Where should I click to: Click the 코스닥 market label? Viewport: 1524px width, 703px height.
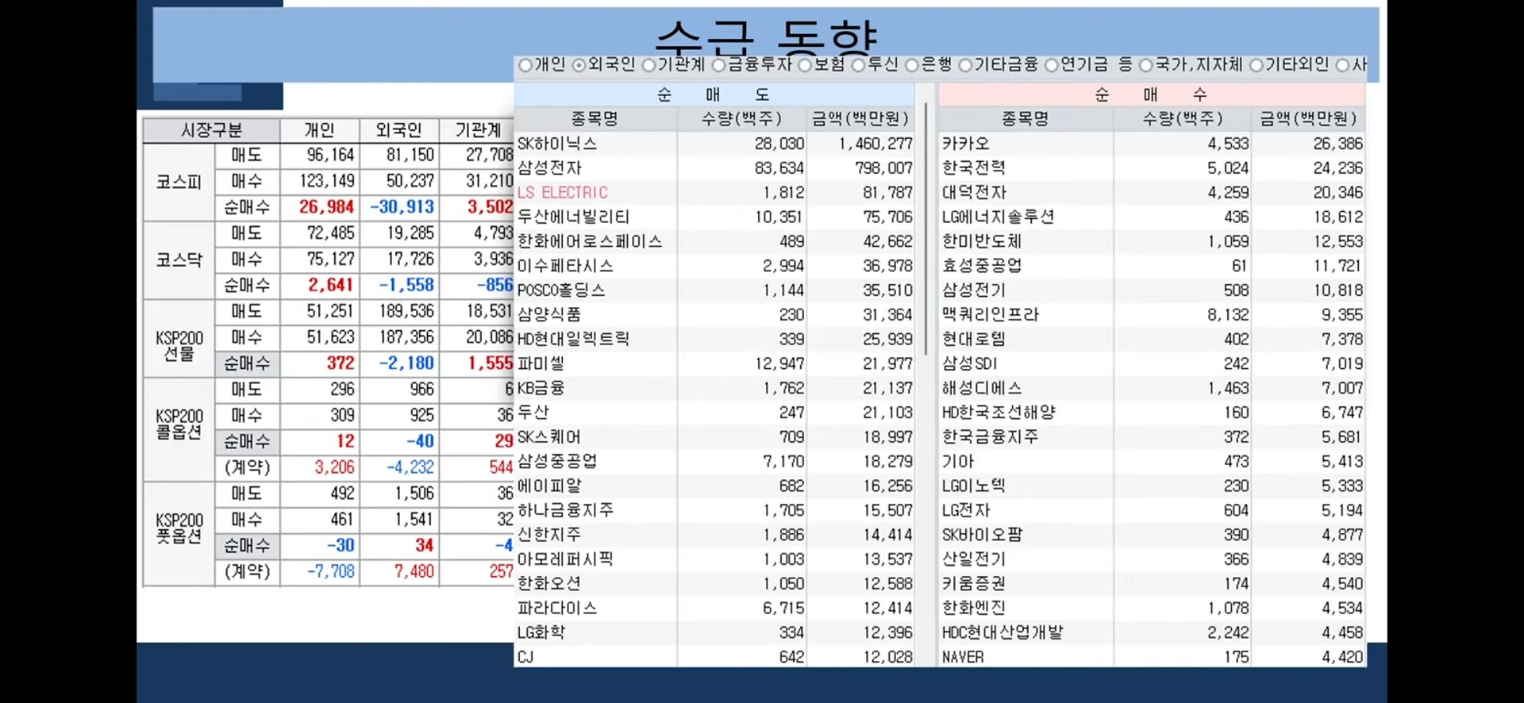coord(179,259)
